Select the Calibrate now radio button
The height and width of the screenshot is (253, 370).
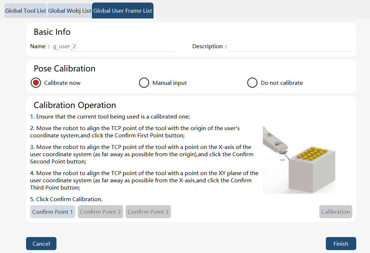tap(36, 83)
